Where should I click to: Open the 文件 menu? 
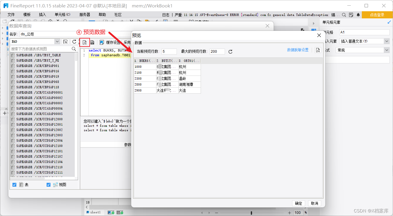click(11, 15)
